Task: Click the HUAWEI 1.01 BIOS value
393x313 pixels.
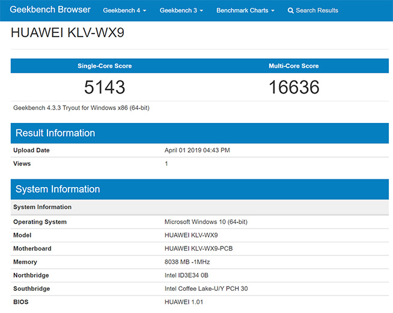Action: coord(184,302)
